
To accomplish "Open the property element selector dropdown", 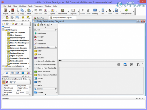I will tap(30, 79).
